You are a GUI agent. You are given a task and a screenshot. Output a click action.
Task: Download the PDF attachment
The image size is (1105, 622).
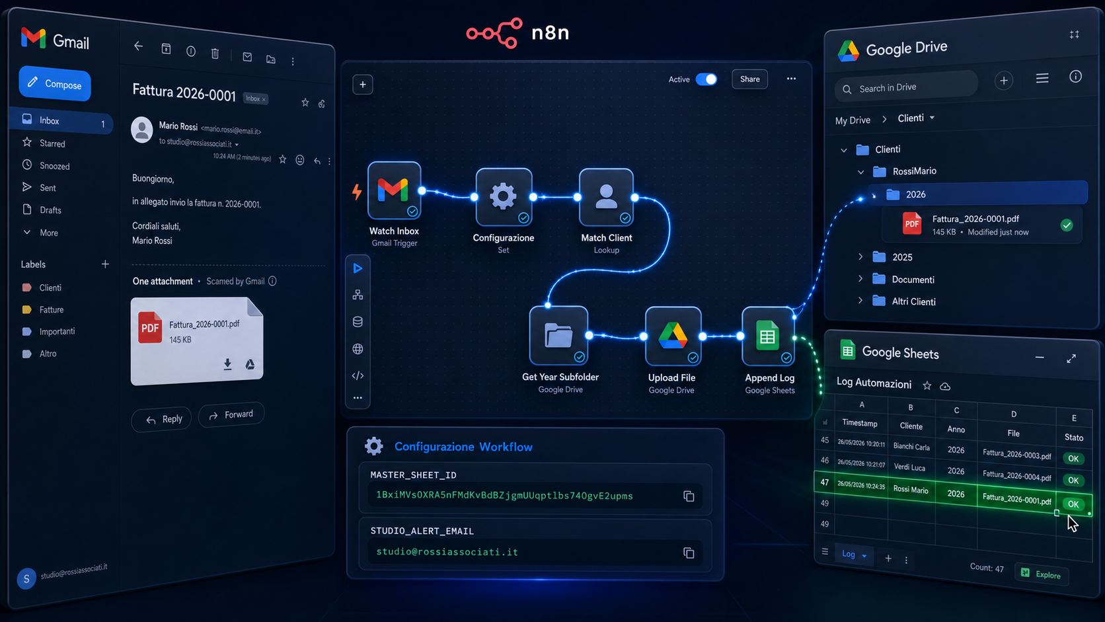[227, 364]
